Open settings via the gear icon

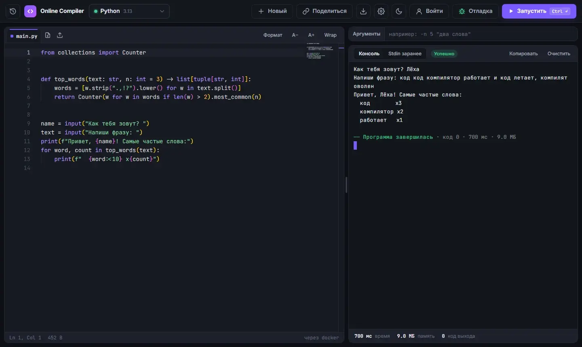pos(381,11)
